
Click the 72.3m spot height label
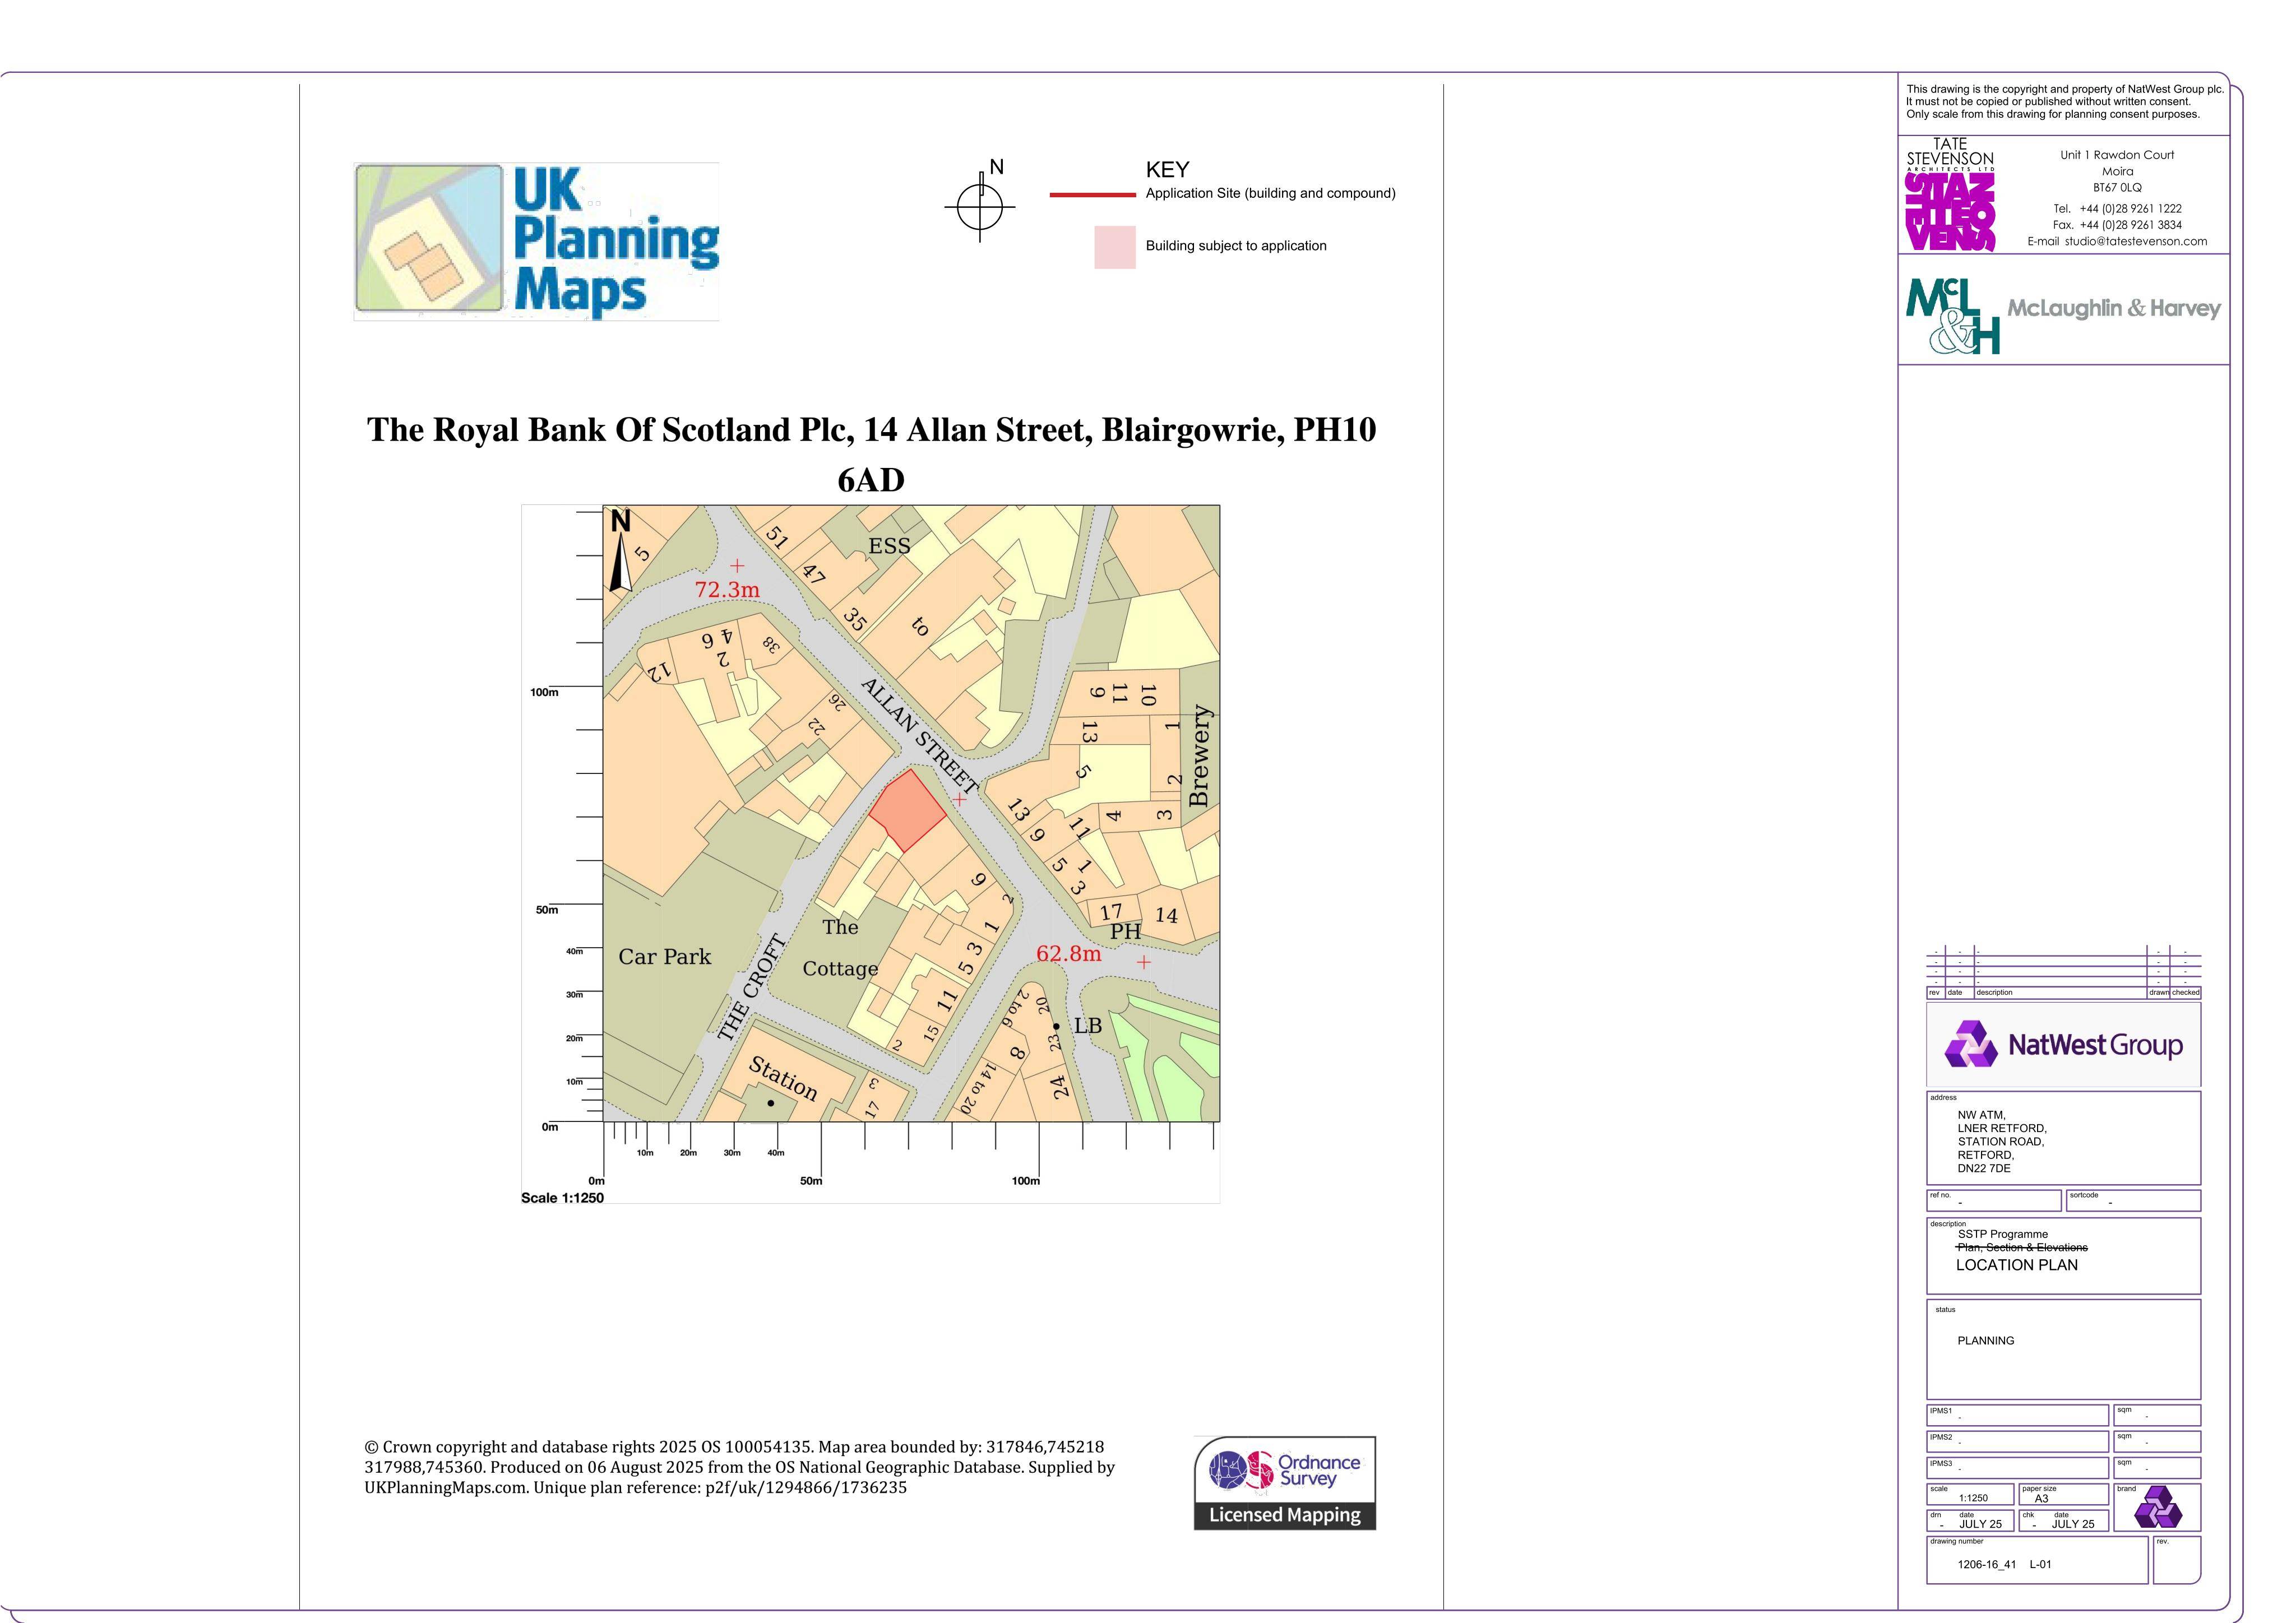(727, 589)
